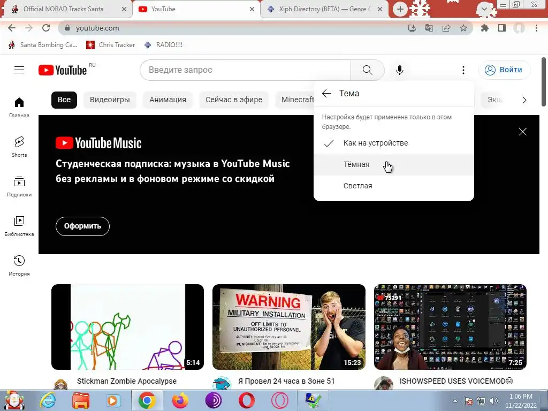Bookmark this page with the star icon
This screenshot has width=548, height=411.
(x=463, y=28)
